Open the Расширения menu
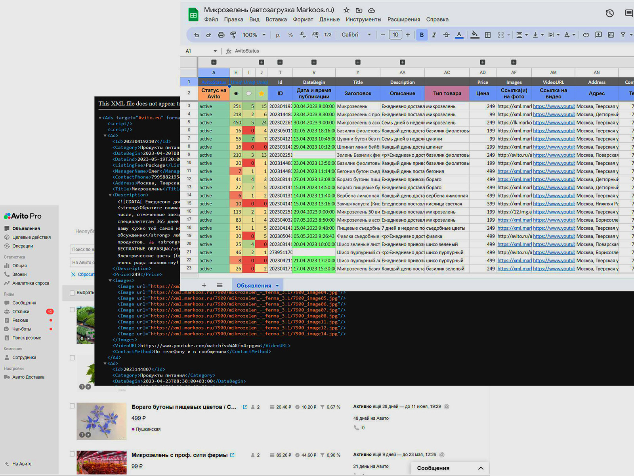Image resolution: width=634 pixels, height=476 pixels. [x=404, y=19]
